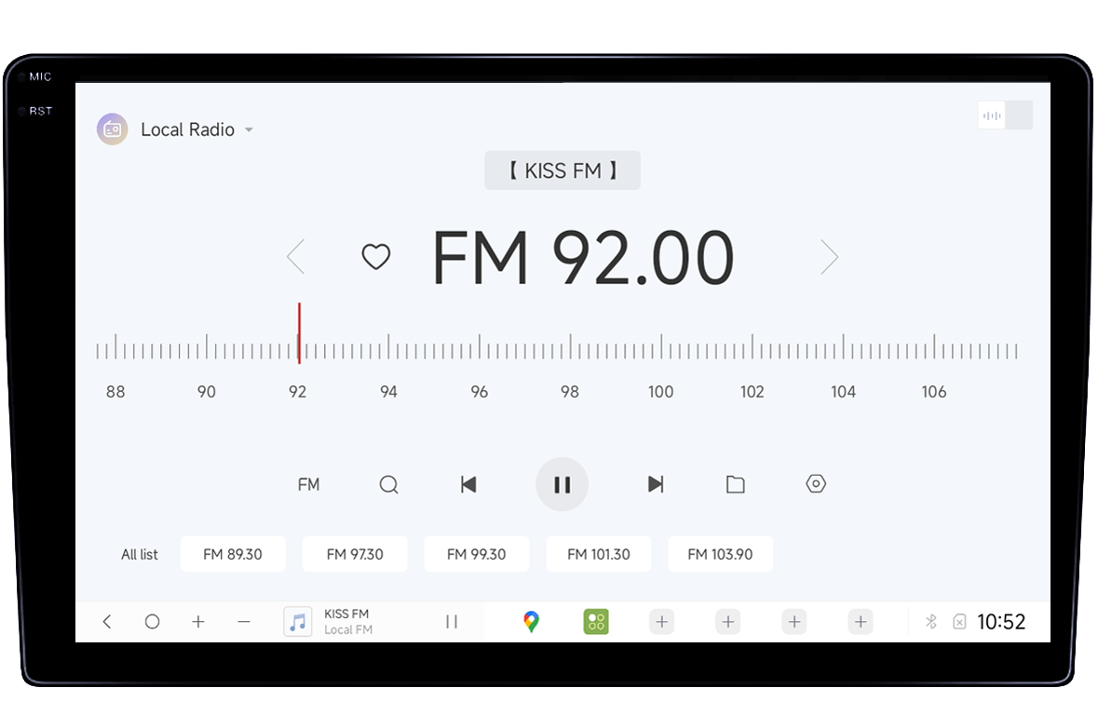Image resolution: width=1098 pixels, height=715 pixels.
Task: Click the Bluetooth status icon
Action: point(930,621)
